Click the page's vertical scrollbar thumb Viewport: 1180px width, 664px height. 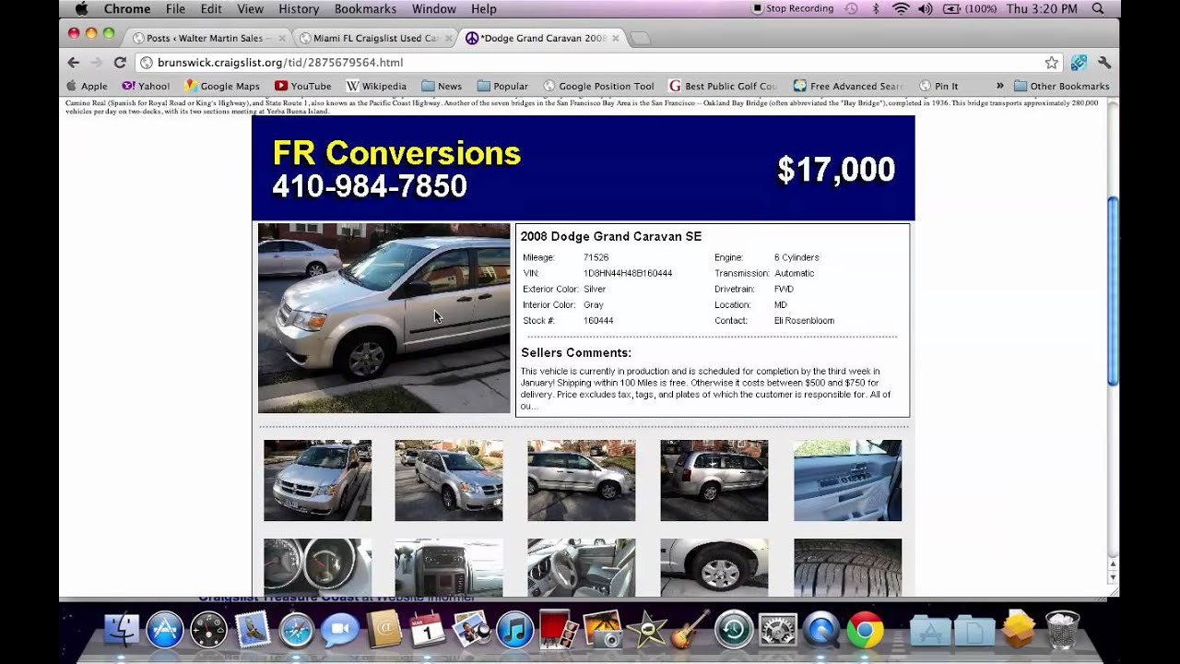pyautogui.click(x=1113, y=291)
